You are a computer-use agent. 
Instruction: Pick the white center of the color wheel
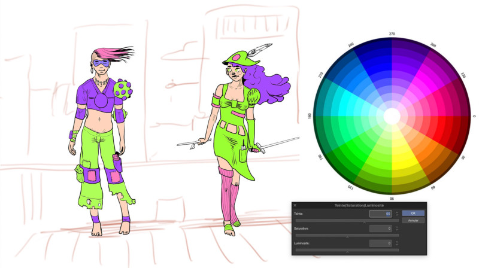pyautogui.click(x=392, y=115)
